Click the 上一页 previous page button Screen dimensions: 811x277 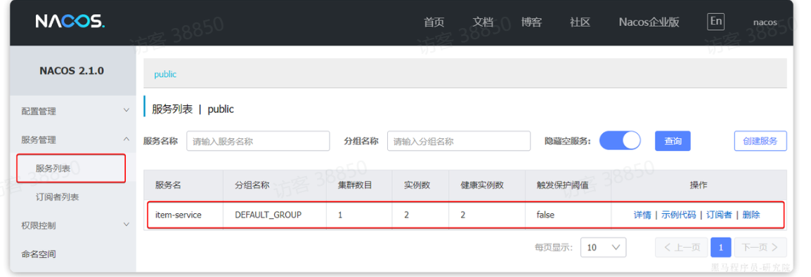682,248
